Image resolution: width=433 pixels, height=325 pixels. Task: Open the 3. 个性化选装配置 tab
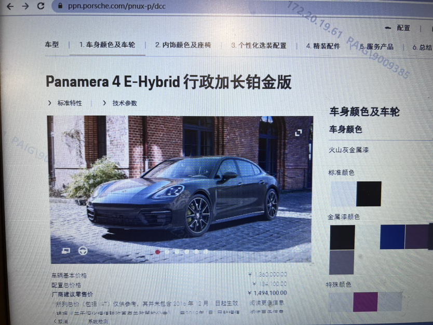pos(259,46)
